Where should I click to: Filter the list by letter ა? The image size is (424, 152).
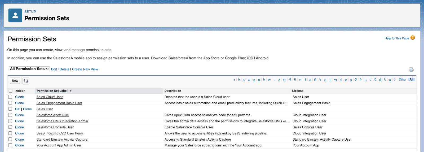[234, 80]
